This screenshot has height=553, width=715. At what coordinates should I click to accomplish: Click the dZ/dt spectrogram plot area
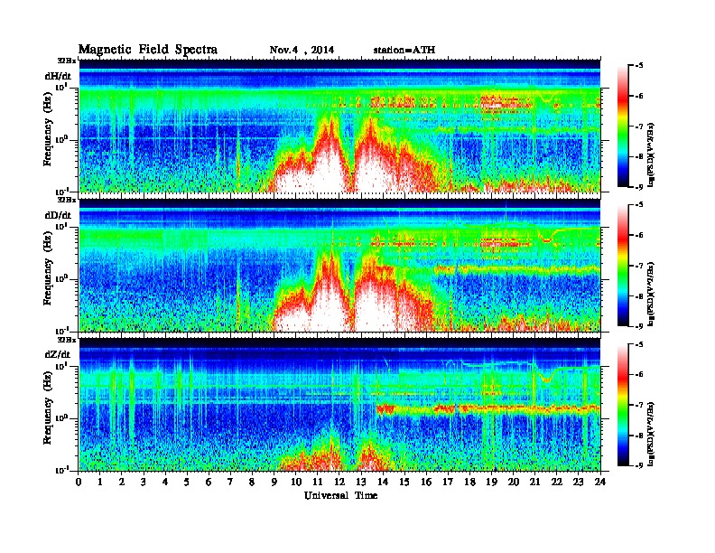339,405
